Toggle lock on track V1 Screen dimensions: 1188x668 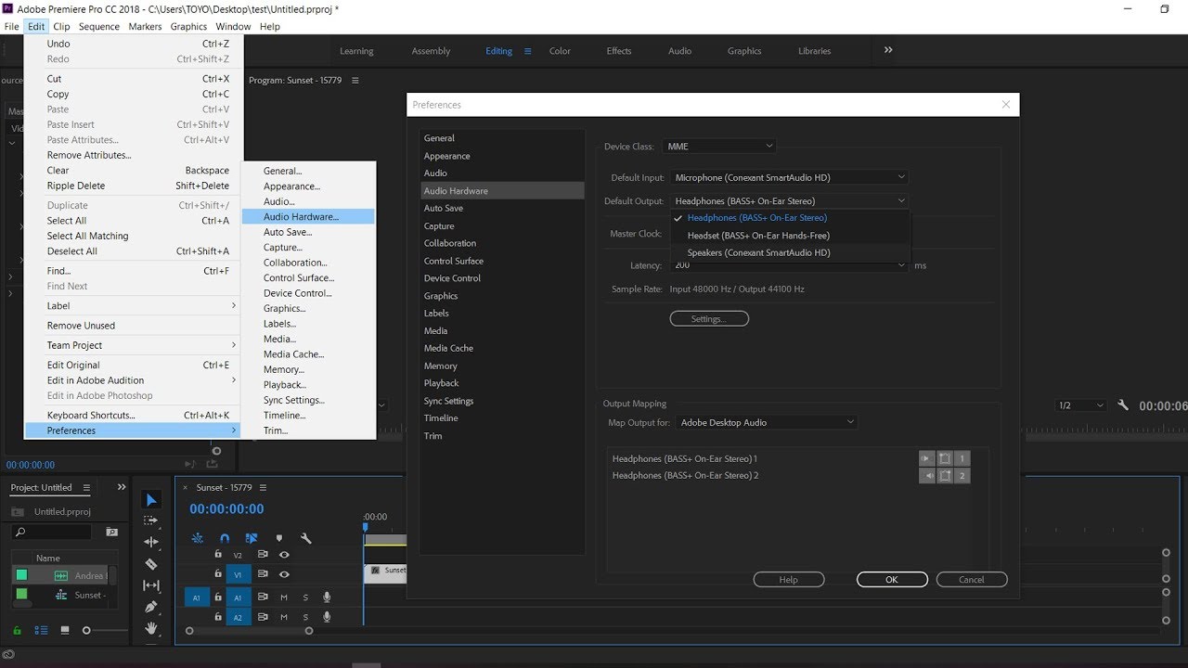pos(218,574)
